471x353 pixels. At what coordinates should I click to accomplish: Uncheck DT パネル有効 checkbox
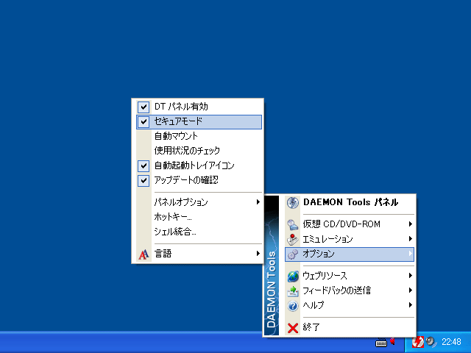pyautogui.click(x=144, y=107)
